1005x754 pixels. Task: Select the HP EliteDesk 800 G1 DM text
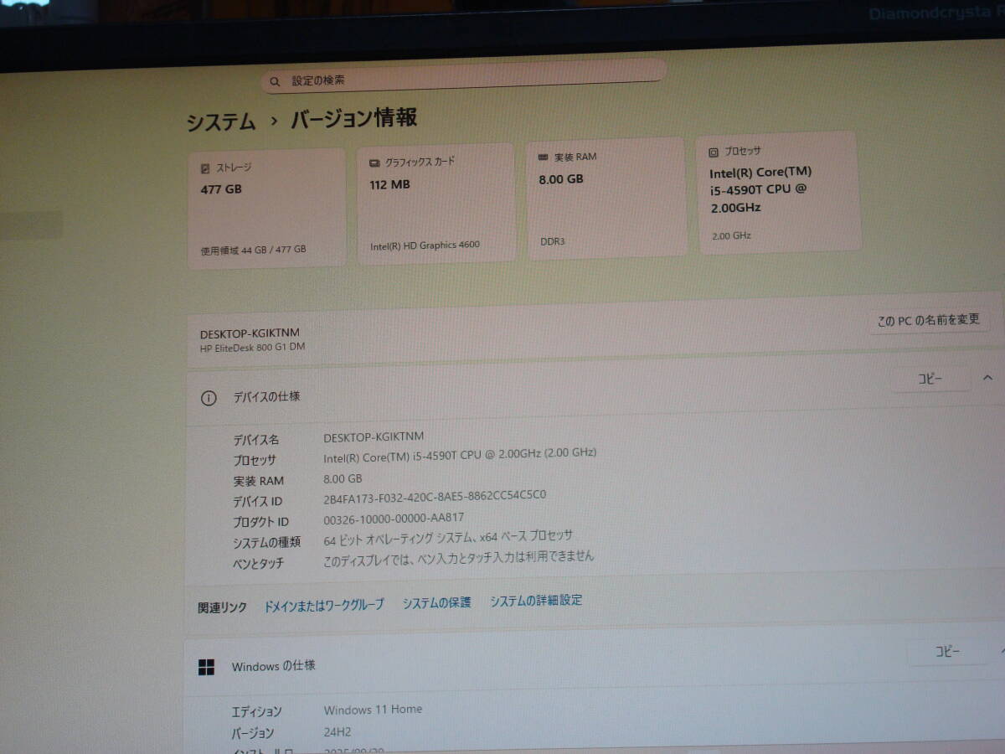pyautogui.click(x=252, y=348)
